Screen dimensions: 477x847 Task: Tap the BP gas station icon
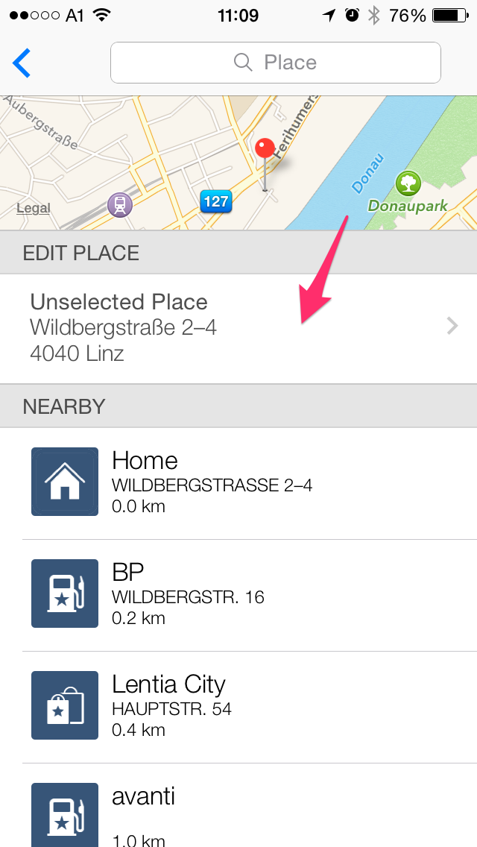pos(65,593)
